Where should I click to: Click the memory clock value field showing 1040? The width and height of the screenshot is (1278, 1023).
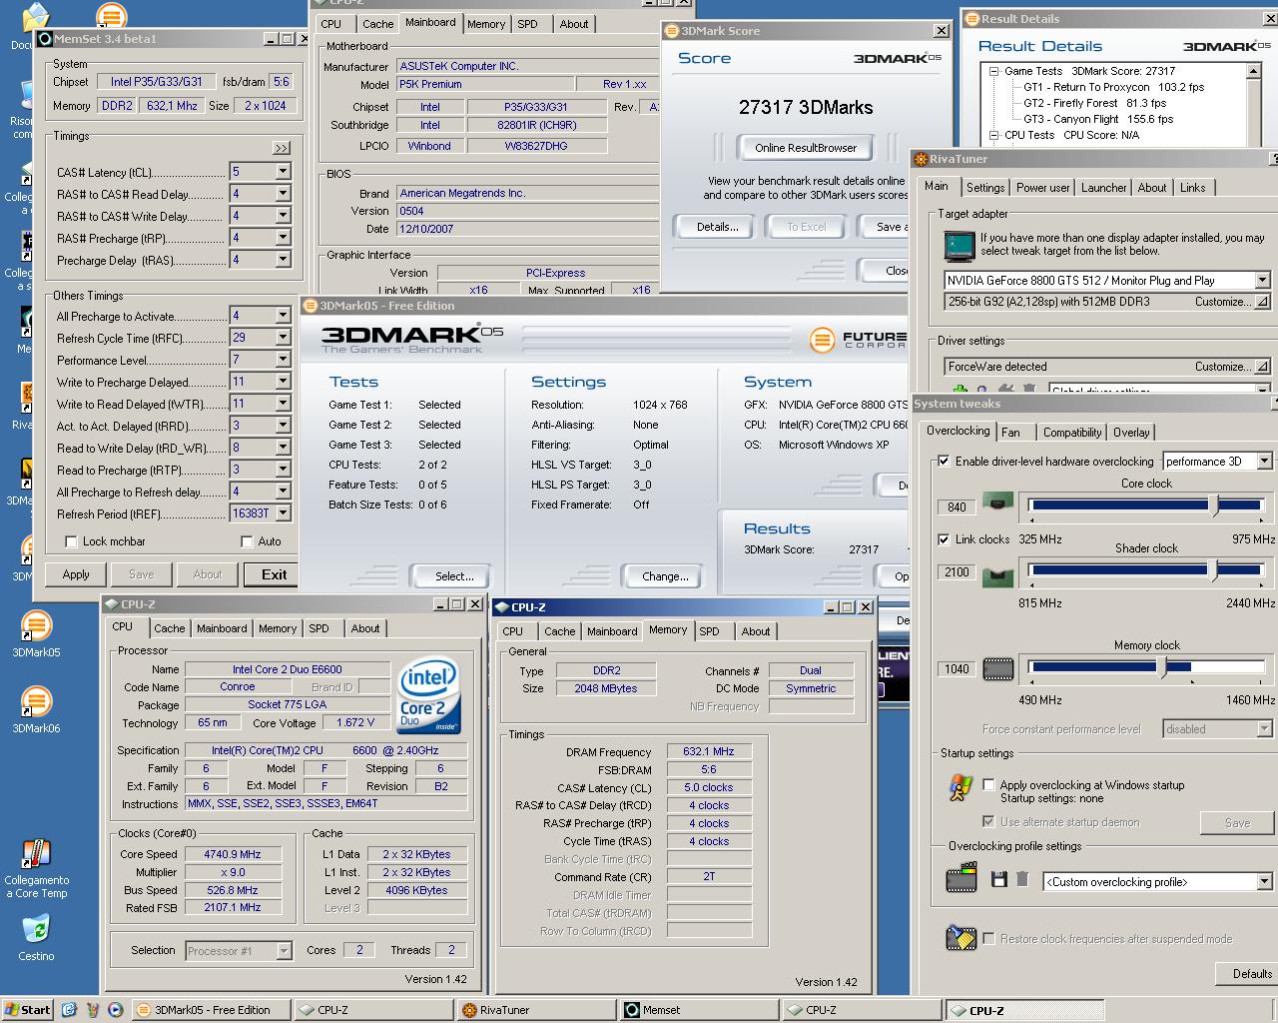957,668
